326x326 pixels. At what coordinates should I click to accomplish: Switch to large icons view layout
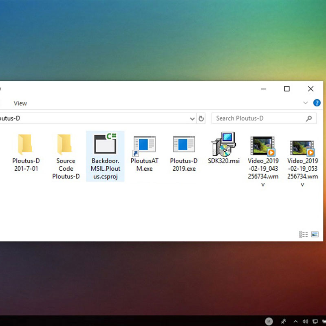[315, 234]
